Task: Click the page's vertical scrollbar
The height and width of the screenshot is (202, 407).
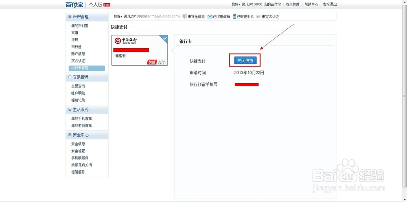Action: [x=405, y=96]
